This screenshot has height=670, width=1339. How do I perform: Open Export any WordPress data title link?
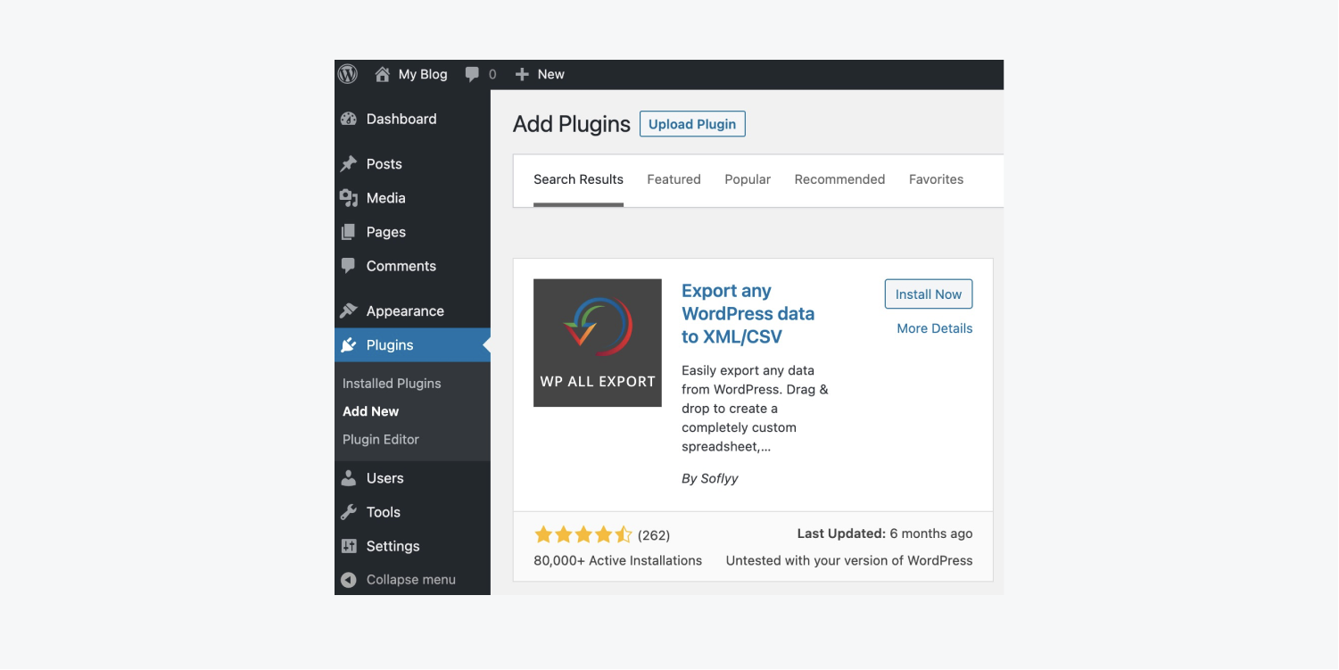[748, 314]
